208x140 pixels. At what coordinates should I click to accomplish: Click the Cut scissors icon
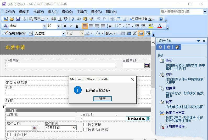point(73,19)
